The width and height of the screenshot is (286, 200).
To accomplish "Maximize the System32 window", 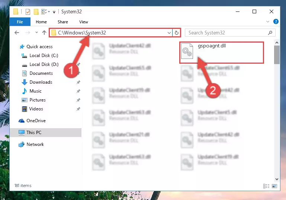I will (254, 11).
